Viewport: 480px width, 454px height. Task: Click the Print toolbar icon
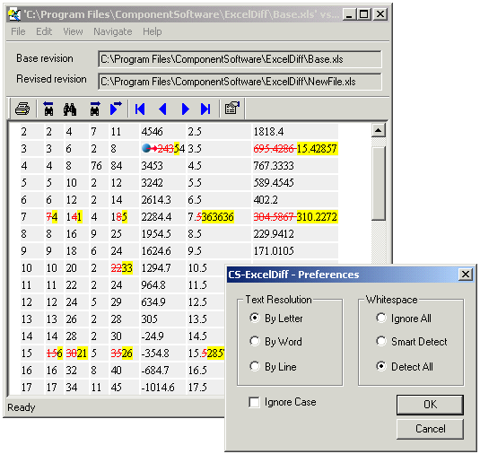[x=22, y=109]
